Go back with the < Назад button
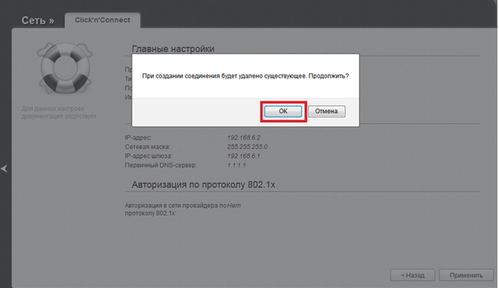This screenshot has height=288, width=499. (413, 275)
